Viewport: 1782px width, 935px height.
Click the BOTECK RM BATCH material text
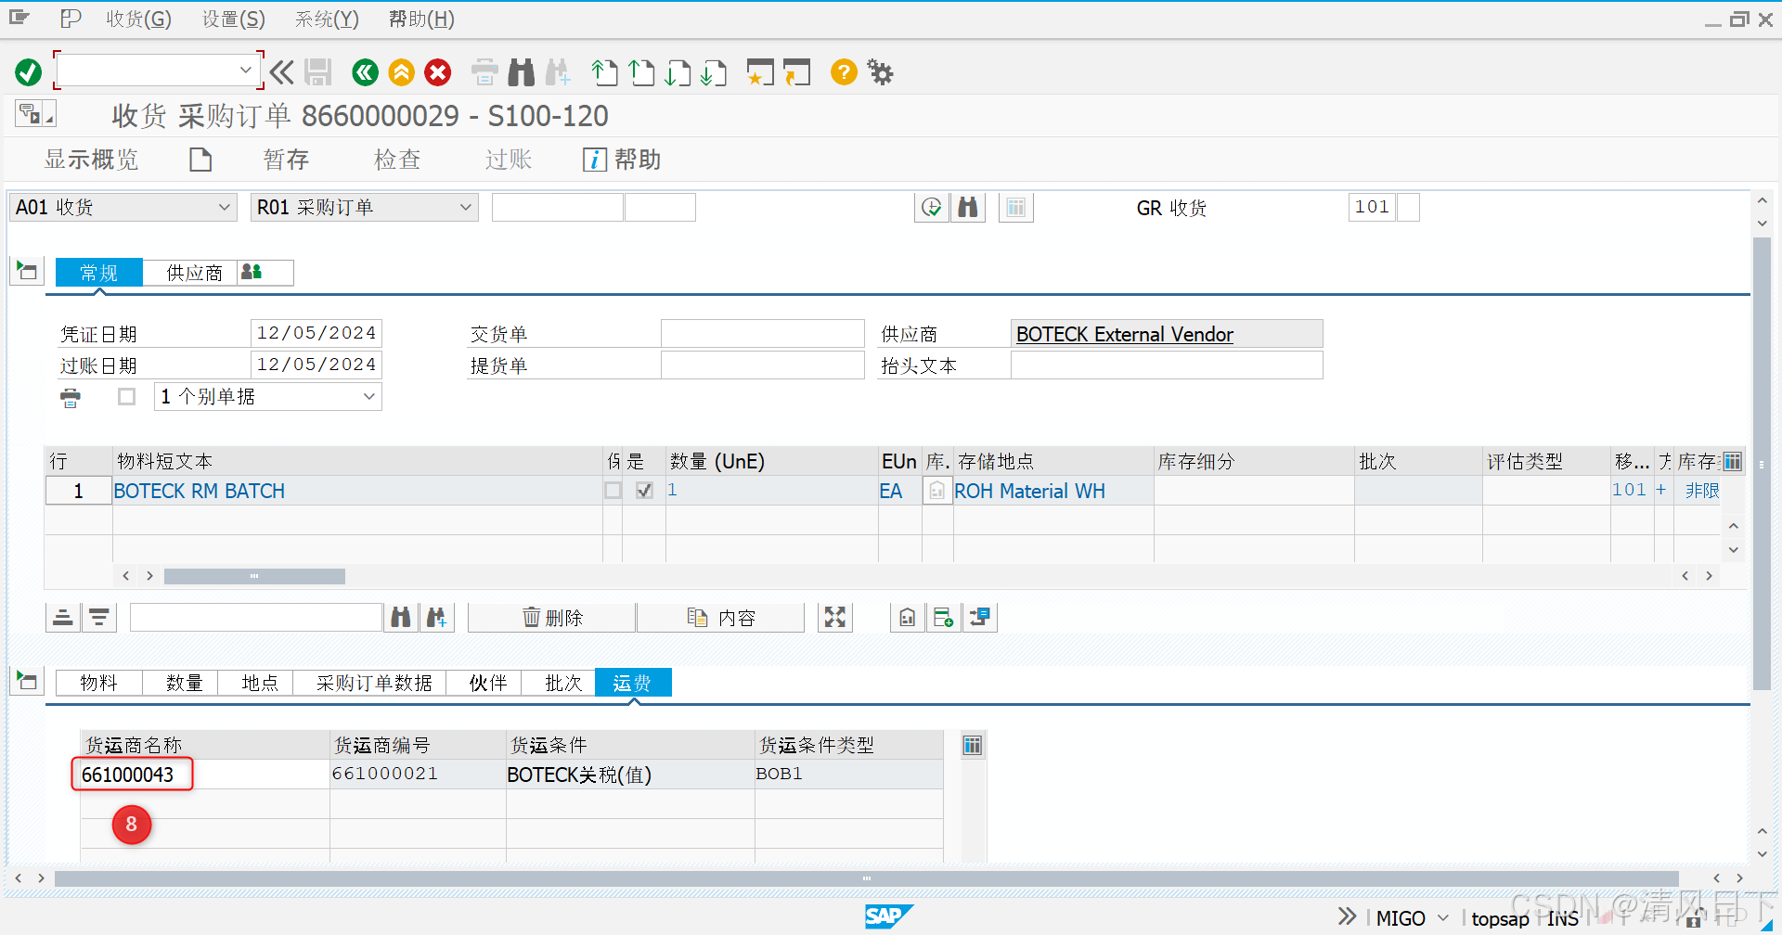coord(200,491)
